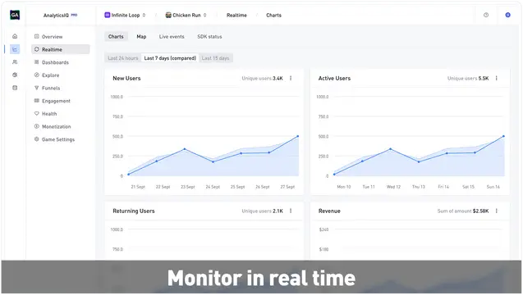Click the Realtime sidebar icon
The image size is (523, 295).
(37, 49)
